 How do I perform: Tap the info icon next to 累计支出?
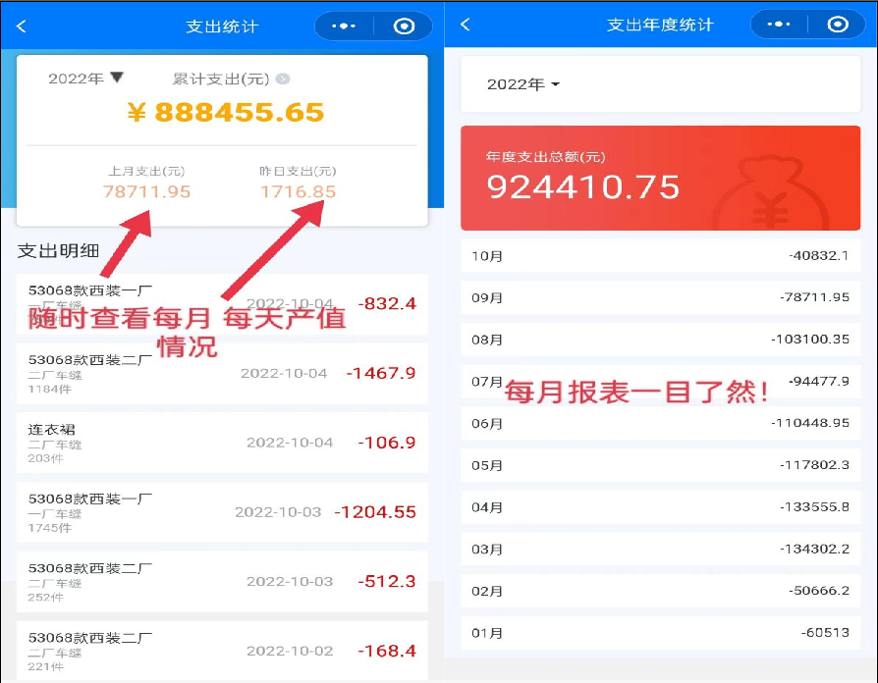[x=282, y=79]
